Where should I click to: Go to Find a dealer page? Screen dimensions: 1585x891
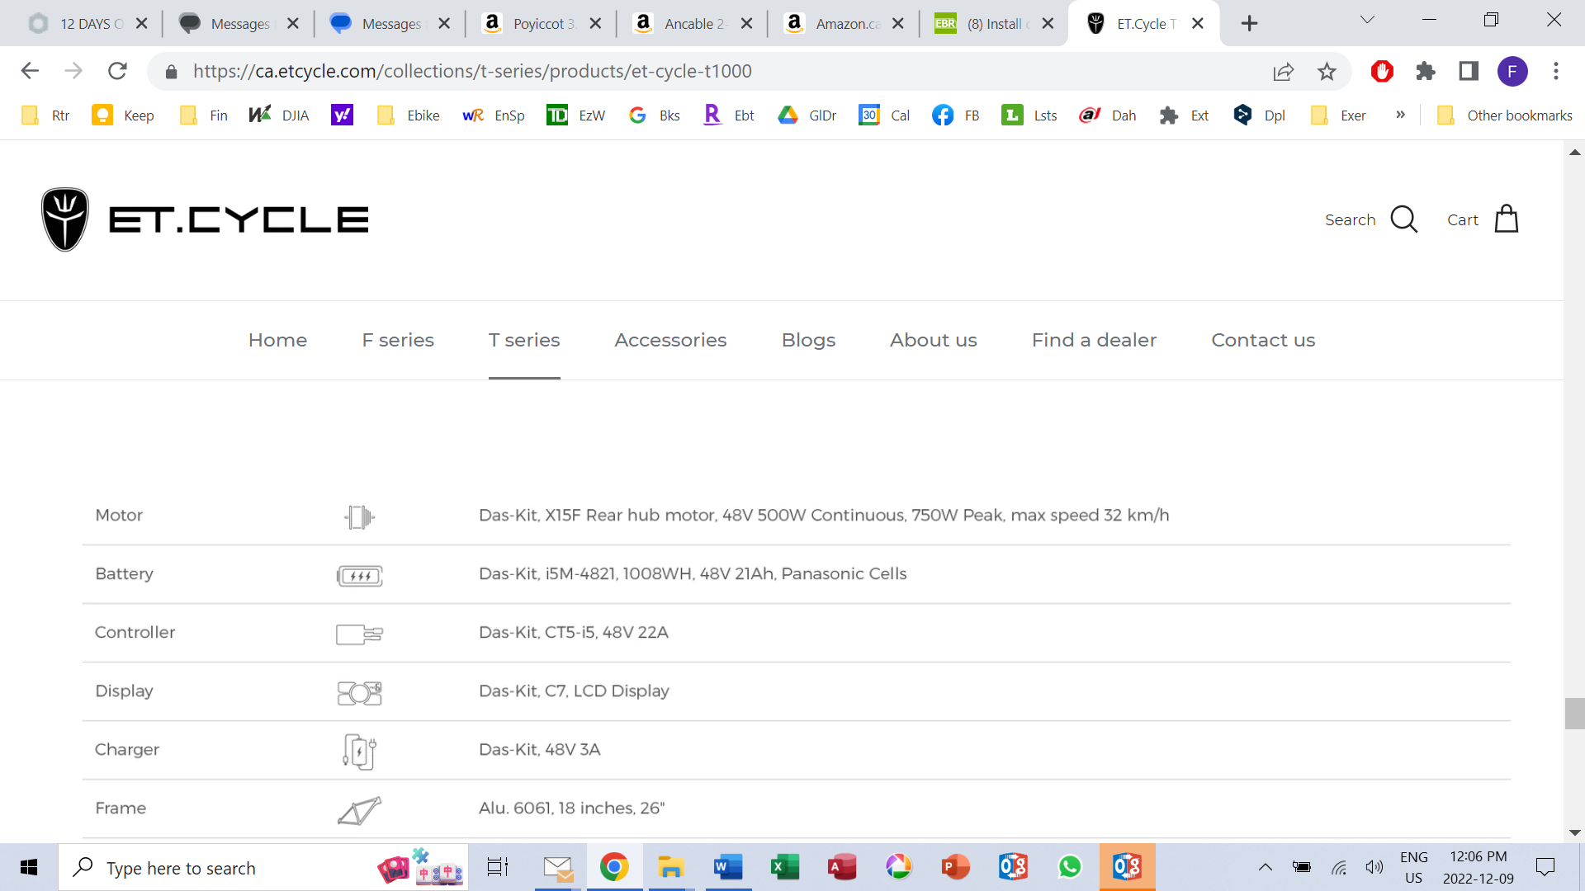click(1094, 340)
